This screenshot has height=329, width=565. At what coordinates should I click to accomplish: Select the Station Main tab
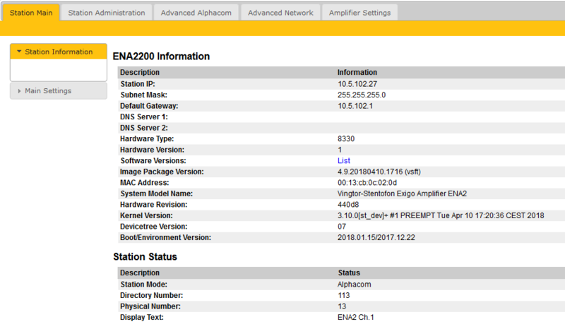(30, 13)
